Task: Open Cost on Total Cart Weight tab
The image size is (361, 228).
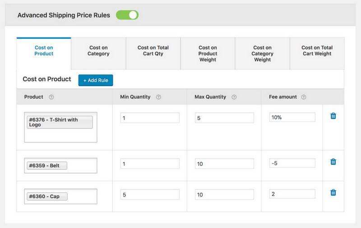Action: coord(317,50)
